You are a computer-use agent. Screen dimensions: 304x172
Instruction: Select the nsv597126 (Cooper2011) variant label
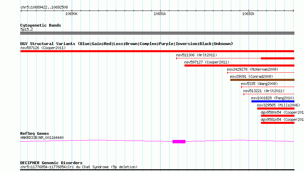(x=43, y=48)
